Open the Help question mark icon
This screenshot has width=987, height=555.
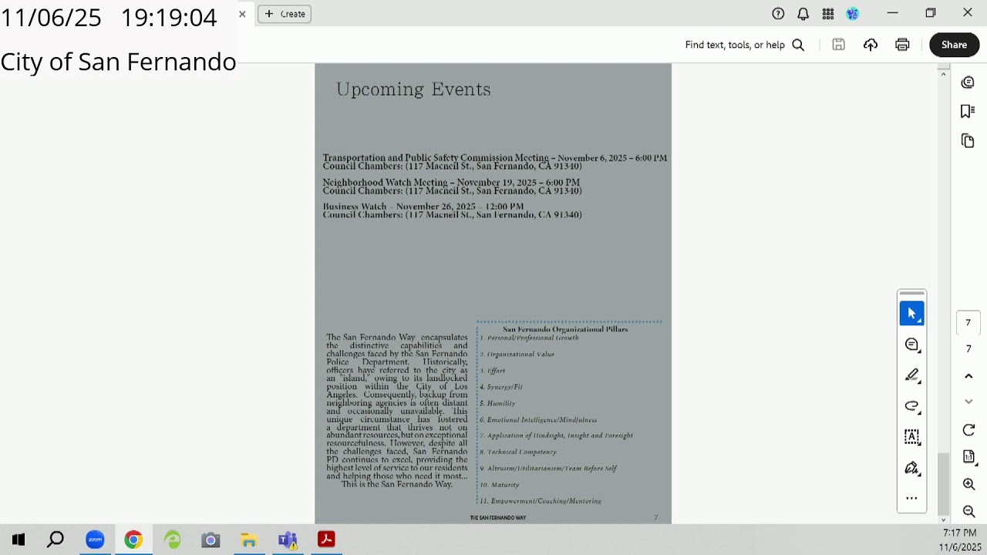click(x=778, y=14)
